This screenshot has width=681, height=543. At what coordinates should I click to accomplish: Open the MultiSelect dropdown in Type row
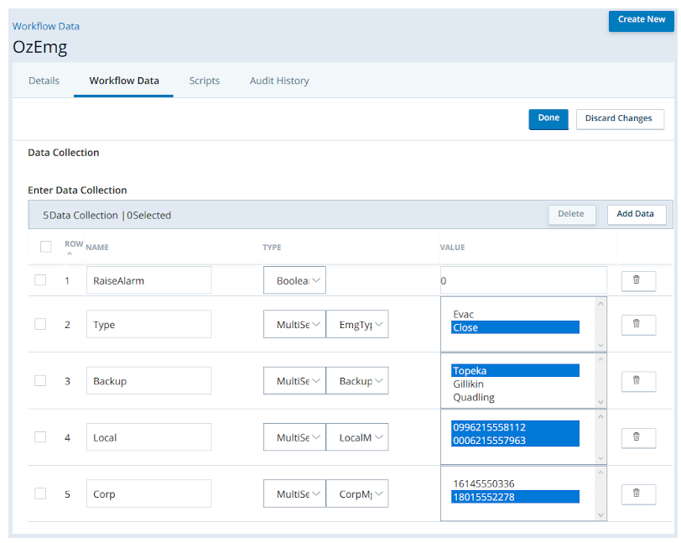click(294, 324)
